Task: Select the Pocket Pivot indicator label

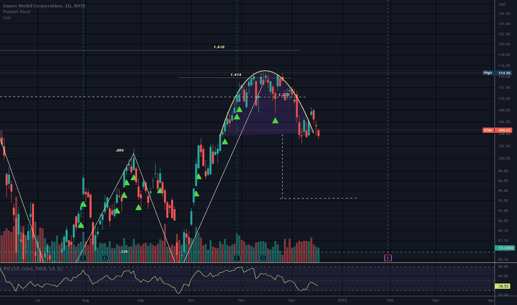Action: pos(17,12)
